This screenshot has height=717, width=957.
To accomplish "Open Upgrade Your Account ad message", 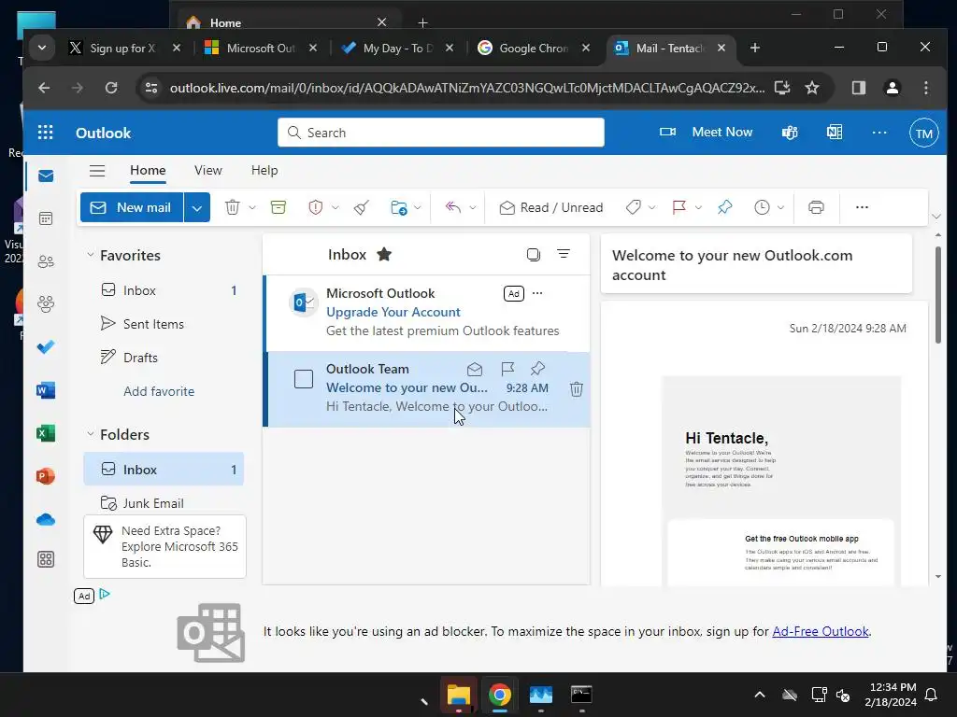I will (427, 313).
